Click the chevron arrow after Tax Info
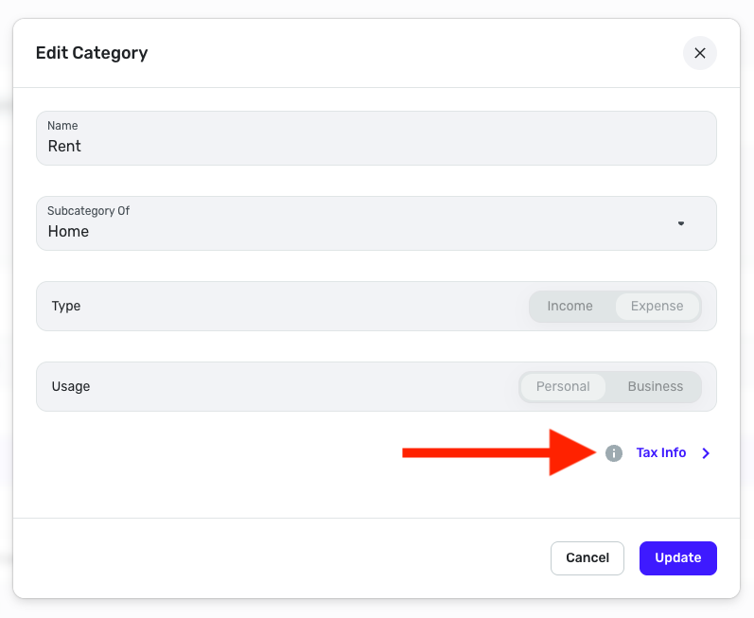This screenshot has height=618, width=754. [x=706, y=453]
